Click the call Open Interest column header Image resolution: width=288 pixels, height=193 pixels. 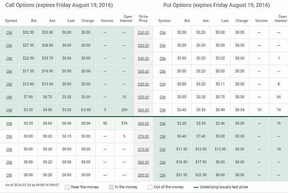point(126,18)
